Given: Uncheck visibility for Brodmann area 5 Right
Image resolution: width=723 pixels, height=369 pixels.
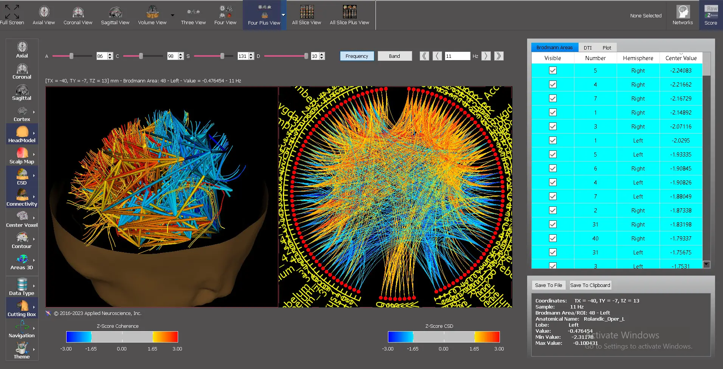Looking at the screenshot, I should tap(552, 70).
